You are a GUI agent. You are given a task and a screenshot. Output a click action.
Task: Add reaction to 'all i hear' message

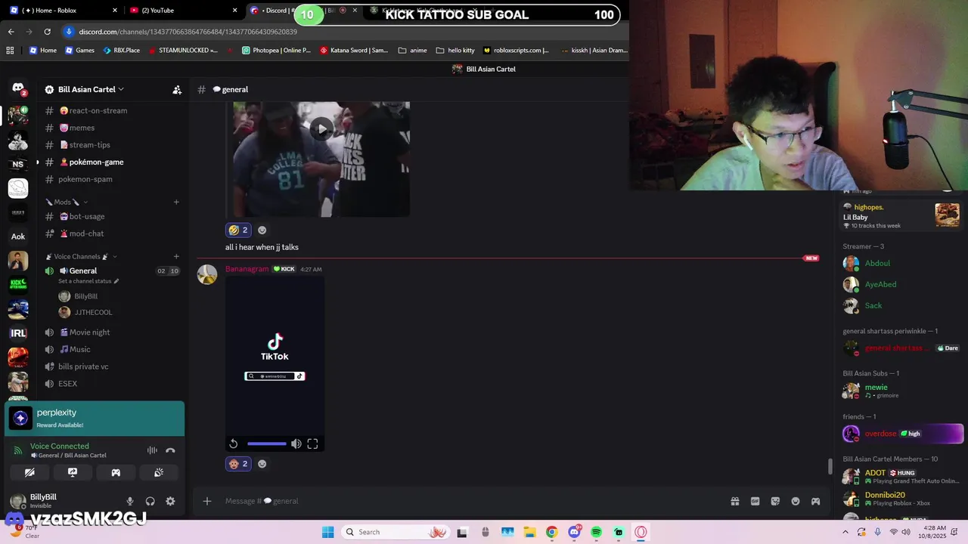(262, 230)
